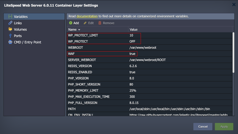
Task: Select the PATH value /usr/local/sbin...
Action: click(x=170, y=109)
